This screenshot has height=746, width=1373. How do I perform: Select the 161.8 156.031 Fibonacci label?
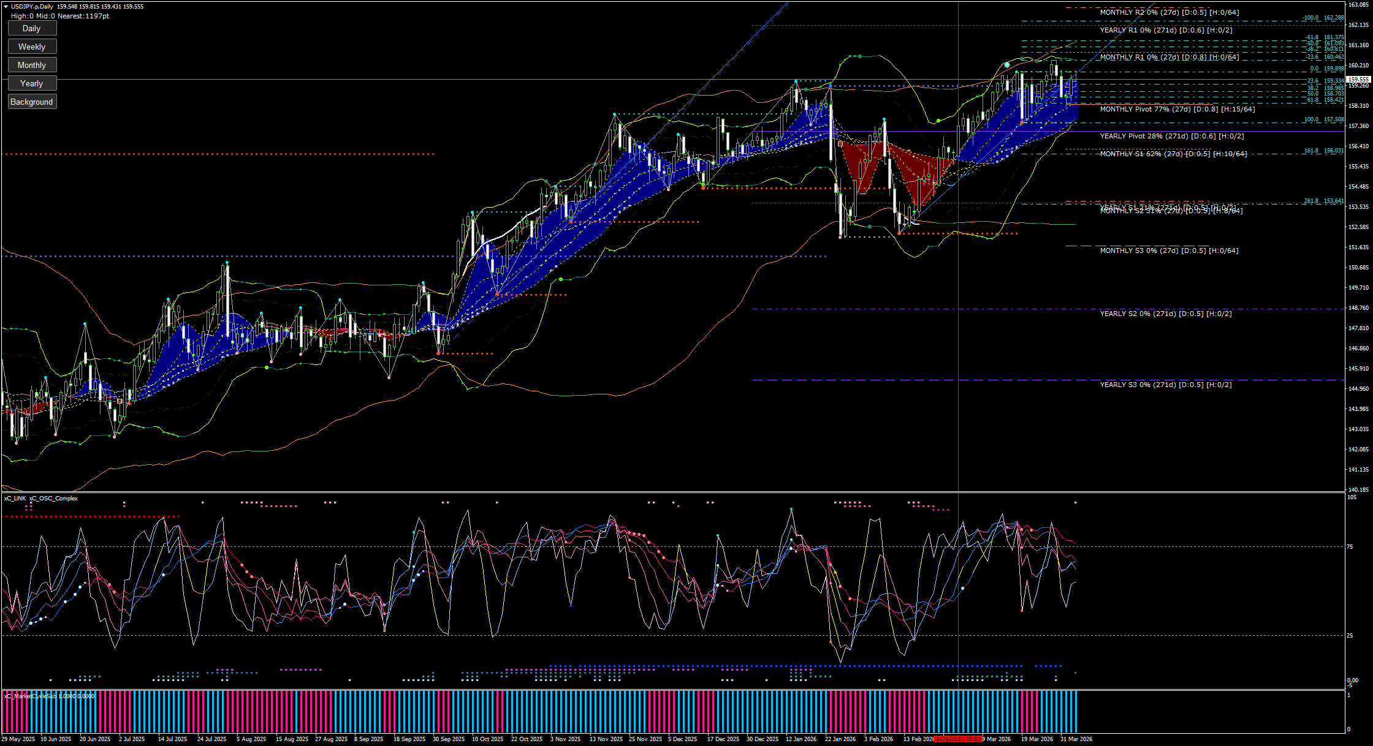[x=1323, y=151]
